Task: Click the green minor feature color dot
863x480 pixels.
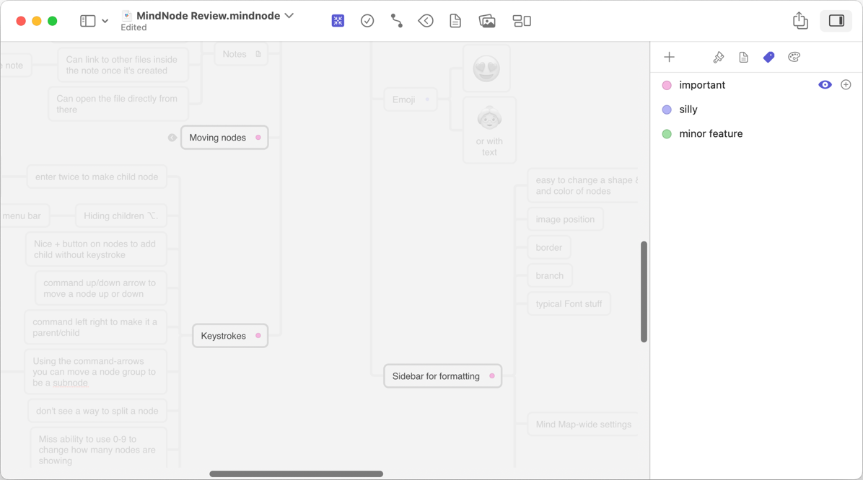Action: click(667, 134)
